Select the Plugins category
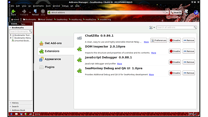The width and height of the screenshot is (208, 117). (x=50, y=67)
